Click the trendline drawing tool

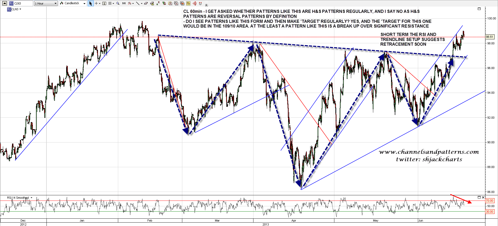[138, 3]
